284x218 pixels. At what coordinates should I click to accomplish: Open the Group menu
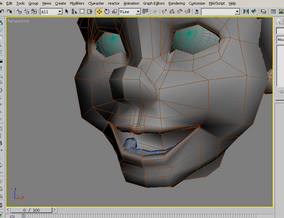33,3
